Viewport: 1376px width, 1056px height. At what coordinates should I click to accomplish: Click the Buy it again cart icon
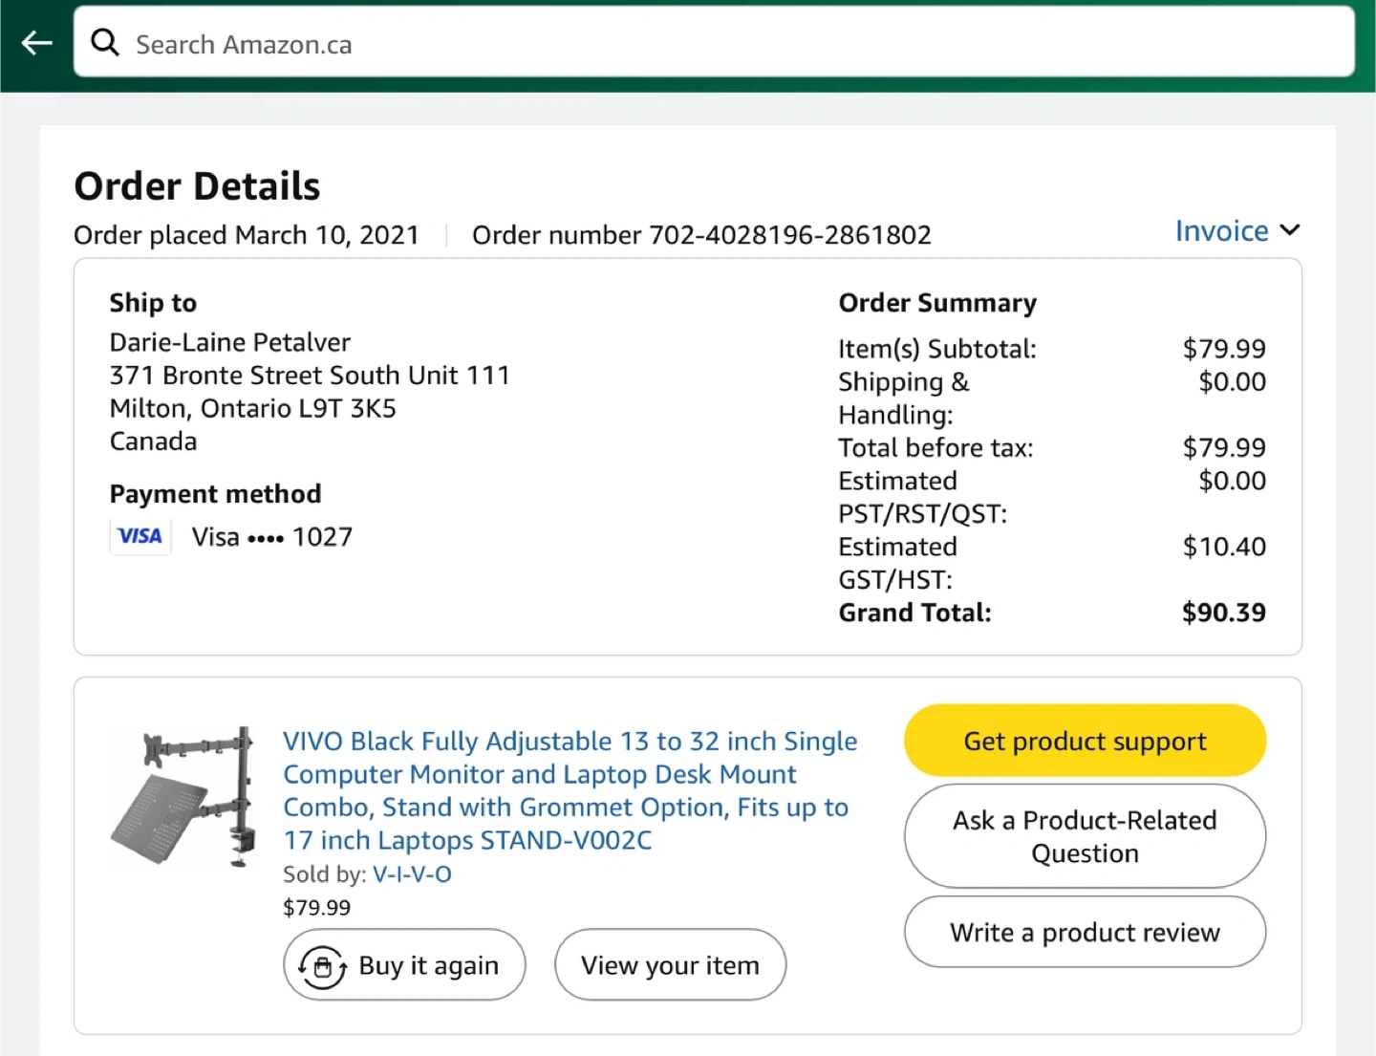323,966
